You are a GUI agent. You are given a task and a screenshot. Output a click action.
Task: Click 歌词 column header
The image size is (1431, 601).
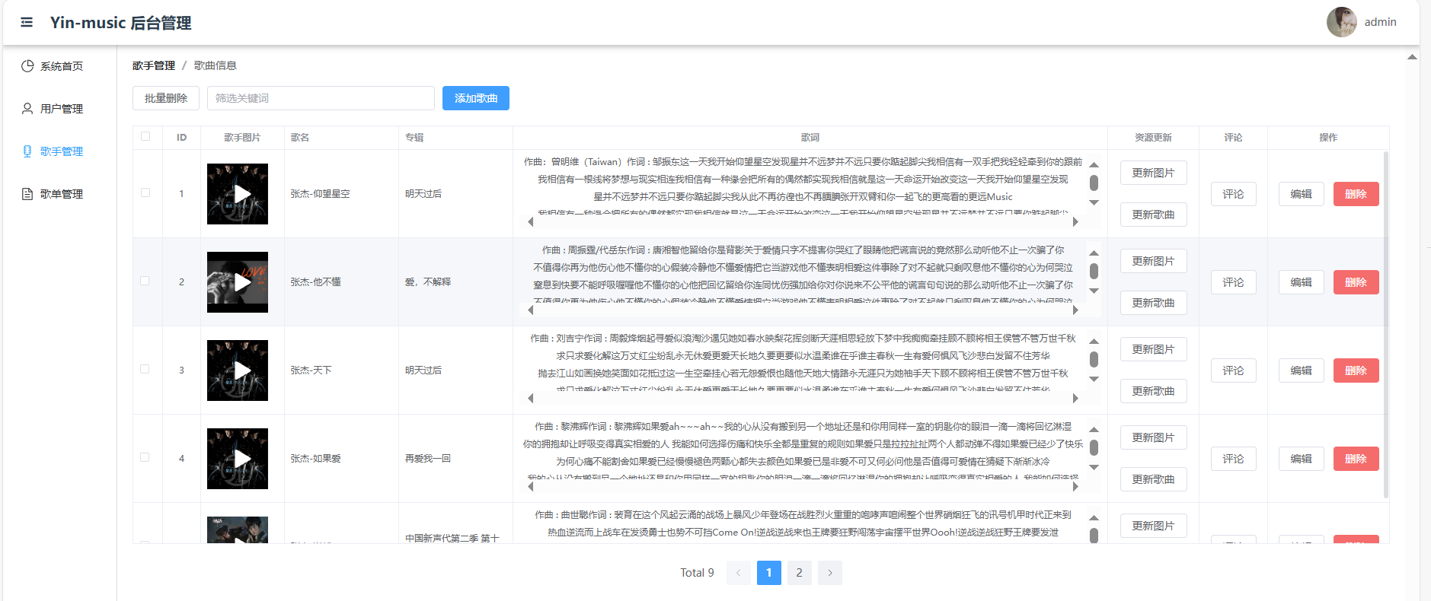pyautogui.click(x=810, y=138)
